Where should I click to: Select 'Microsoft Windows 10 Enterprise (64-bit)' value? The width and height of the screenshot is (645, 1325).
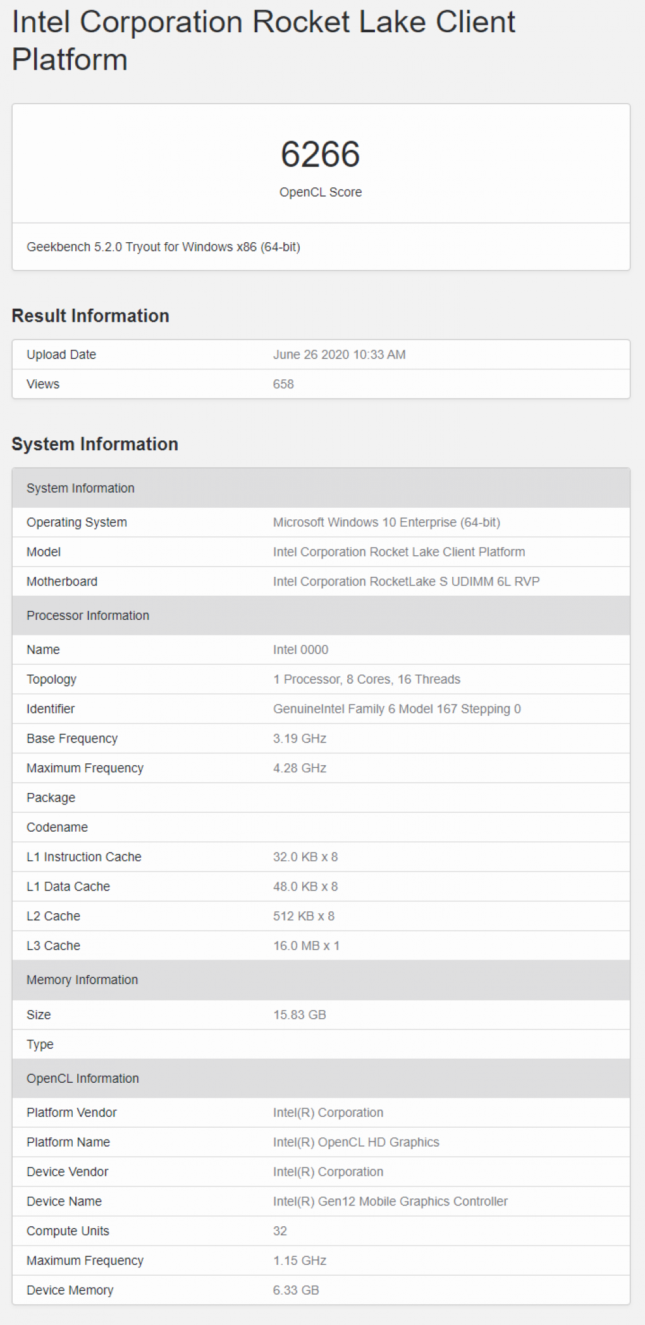(x=386, y=522)
